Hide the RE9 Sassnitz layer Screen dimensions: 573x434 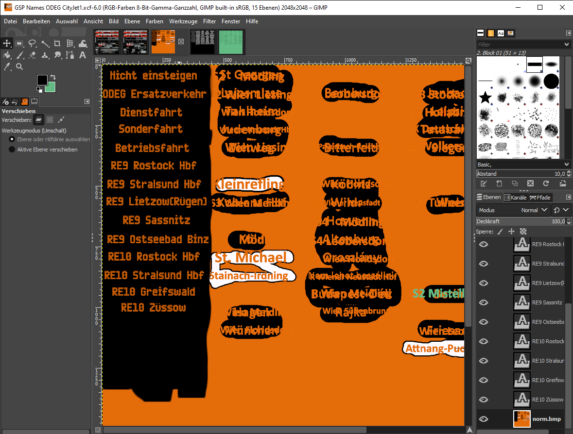tap(484, 302)
